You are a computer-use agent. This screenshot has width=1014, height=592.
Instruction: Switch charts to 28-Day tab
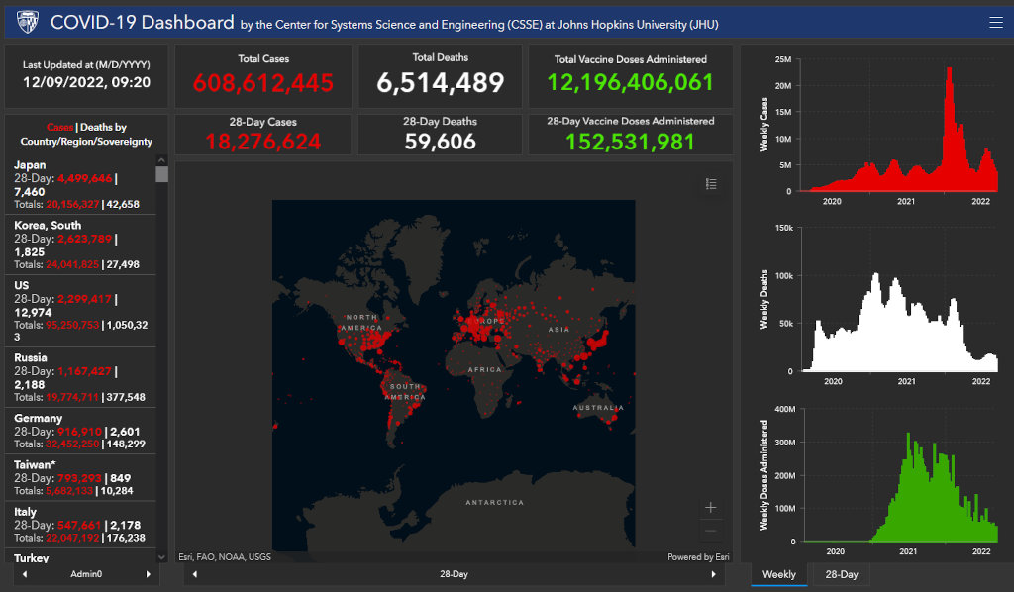[x=842, y=574]
